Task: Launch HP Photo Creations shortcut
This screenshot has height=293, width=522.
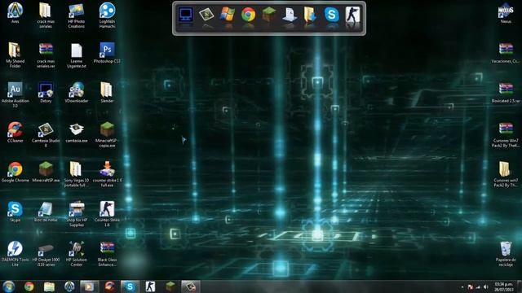Action: pos(76,15)
